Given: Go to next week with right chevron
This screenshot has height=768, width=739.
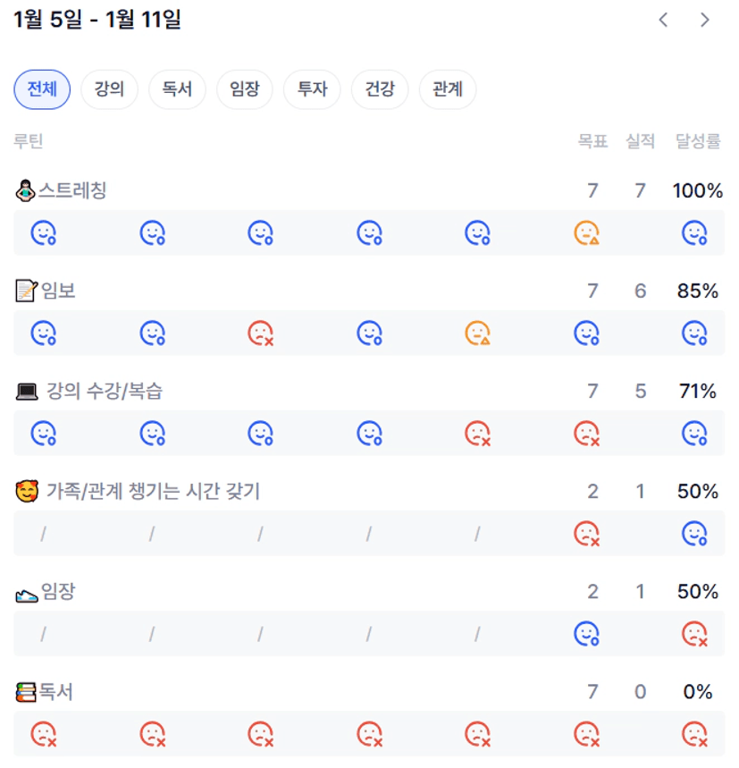Looking at the screenshot, I should [x=705, y=20].
